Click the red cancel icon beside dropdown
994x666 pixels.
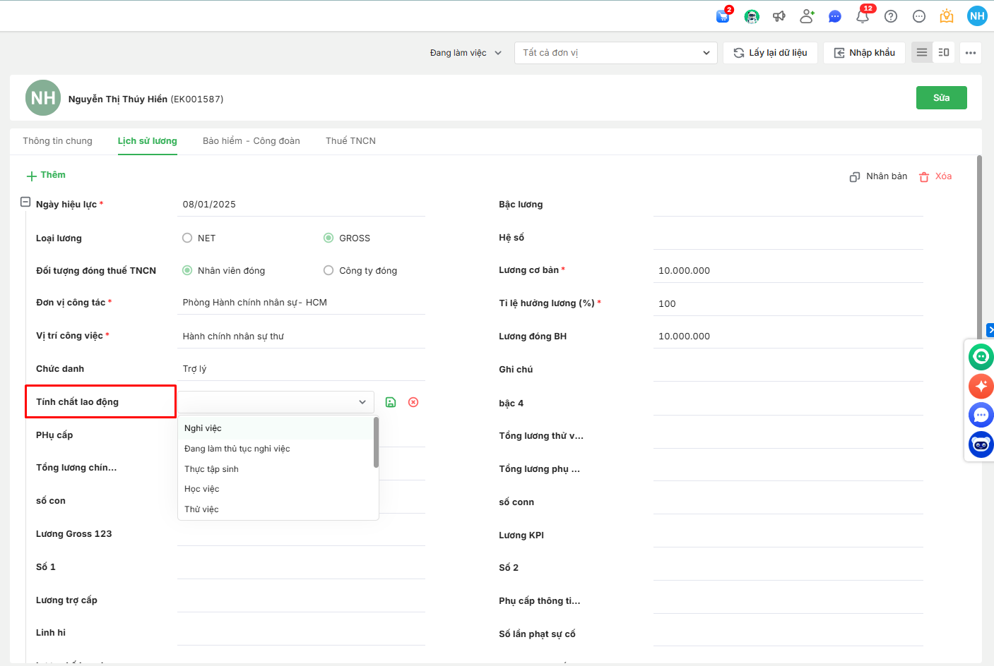[x=413, y=402]
